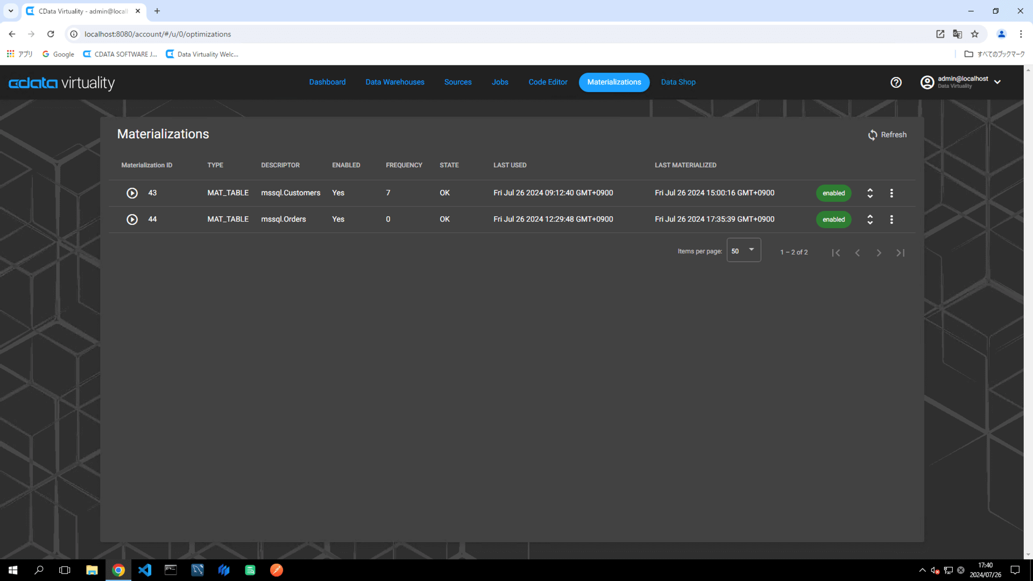This screenshot has height=581, width=1033.
Task: Click the CData Virtuality logo
Action: click(62, 83)
